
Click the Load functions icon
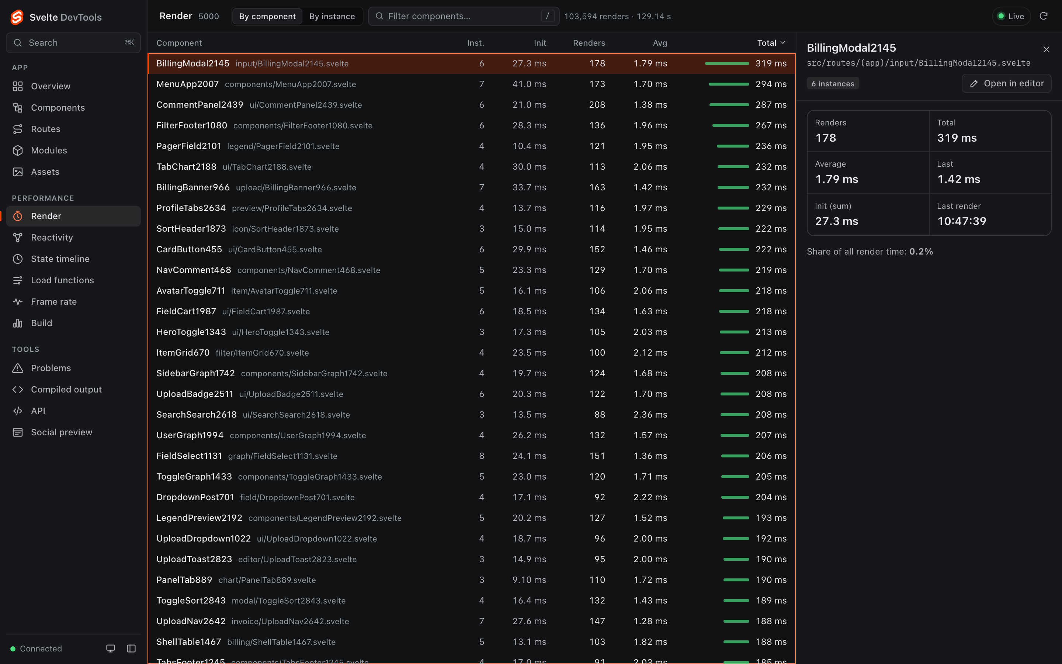(18, 280)
